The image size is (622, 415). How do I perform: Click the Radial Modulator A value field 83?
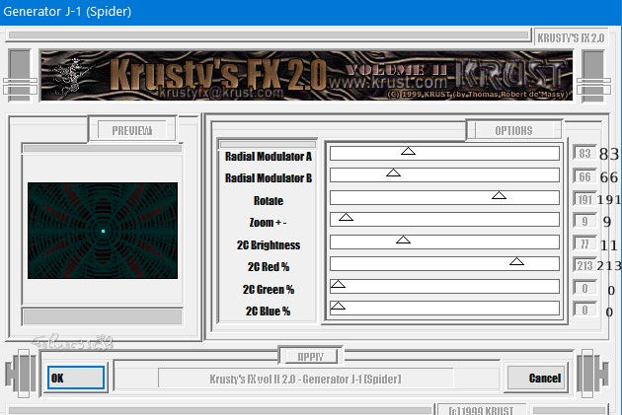pyautogui.click(x=584, y=153)
